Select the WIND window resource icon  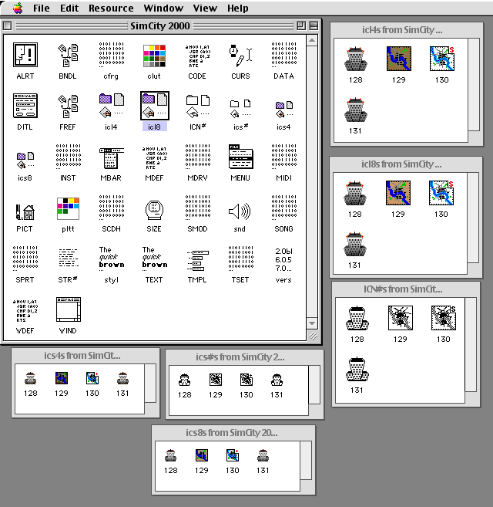[68, 309]
